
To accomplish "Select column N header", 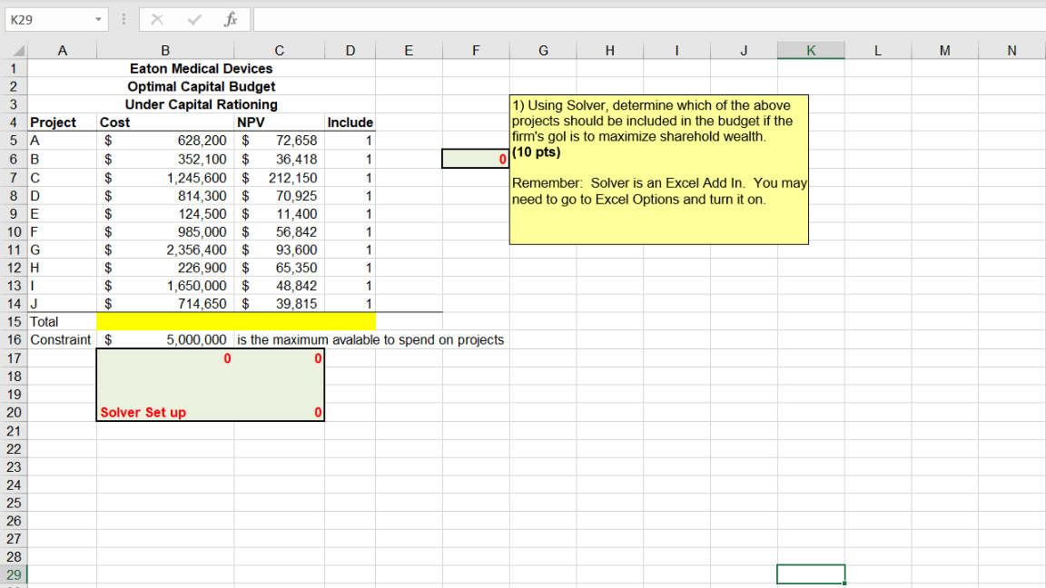I will (x=1012, y=51).
